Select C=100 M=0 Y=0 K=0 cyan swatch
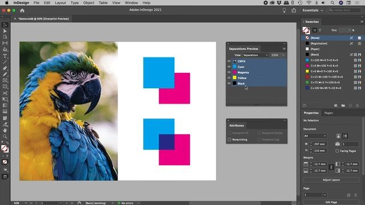The height and width of the screenshot is (205, 365). 332,60
